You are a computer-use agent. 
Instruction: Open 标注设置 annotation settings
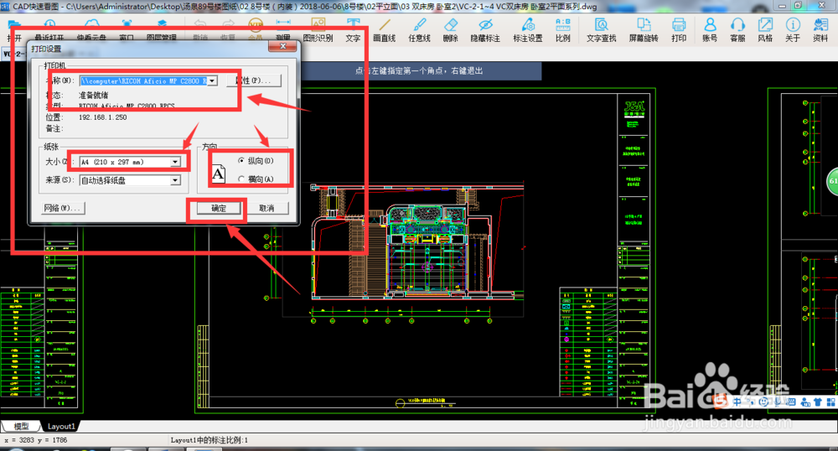[x=528, y=29]
